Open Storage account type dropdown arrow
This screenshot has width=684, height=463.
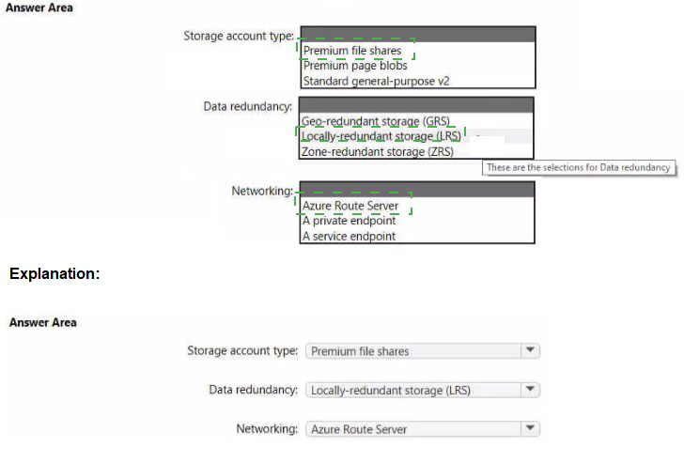[x=530, y=350]
